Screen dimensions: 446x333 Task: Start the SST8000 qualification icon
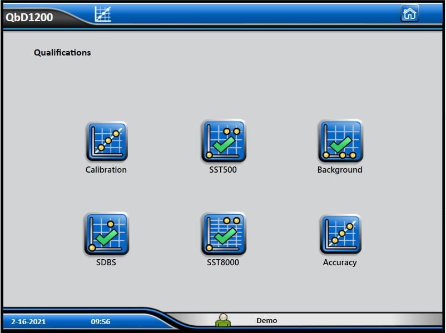(223, 234)
